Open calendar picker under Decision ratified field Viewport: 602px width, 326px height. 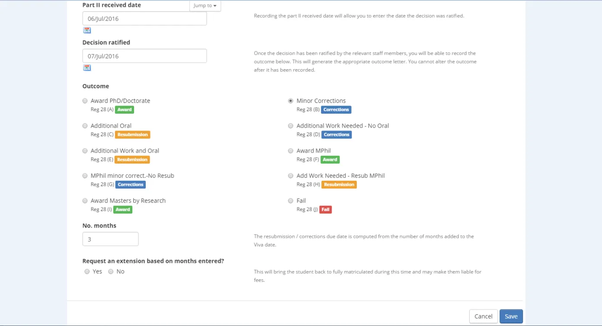coord(87,67)
